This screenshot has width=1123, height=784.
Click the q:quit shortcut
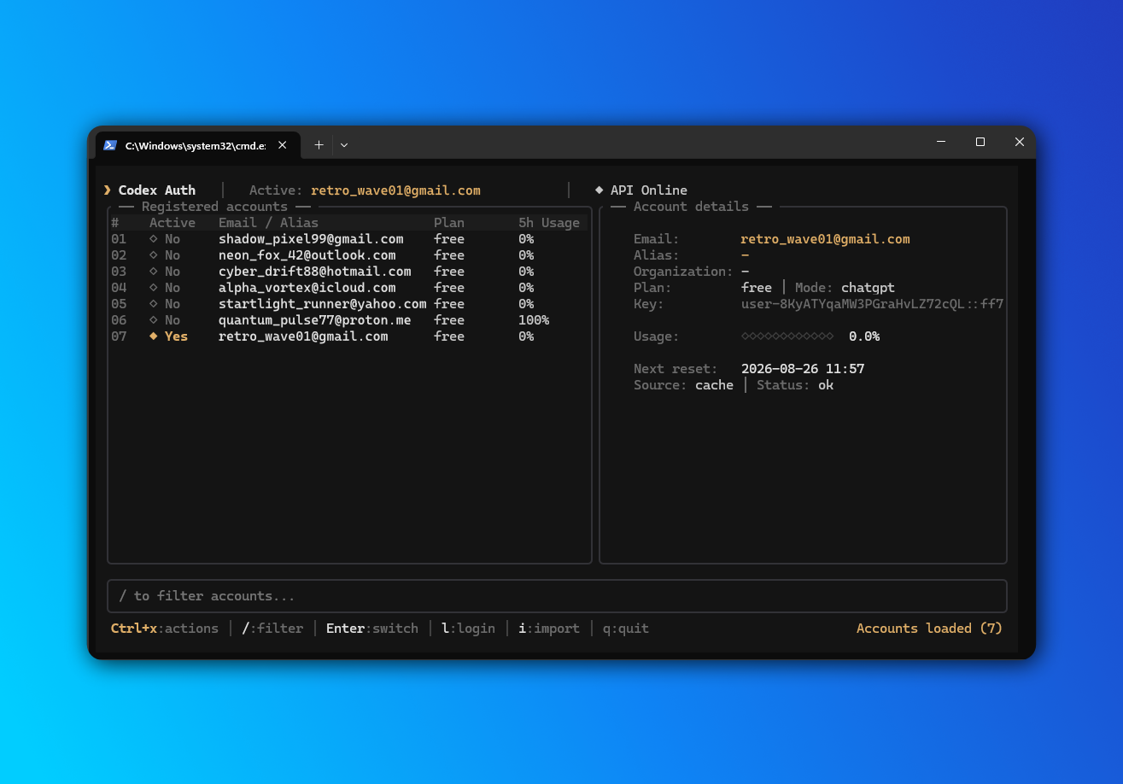[626, 629]
